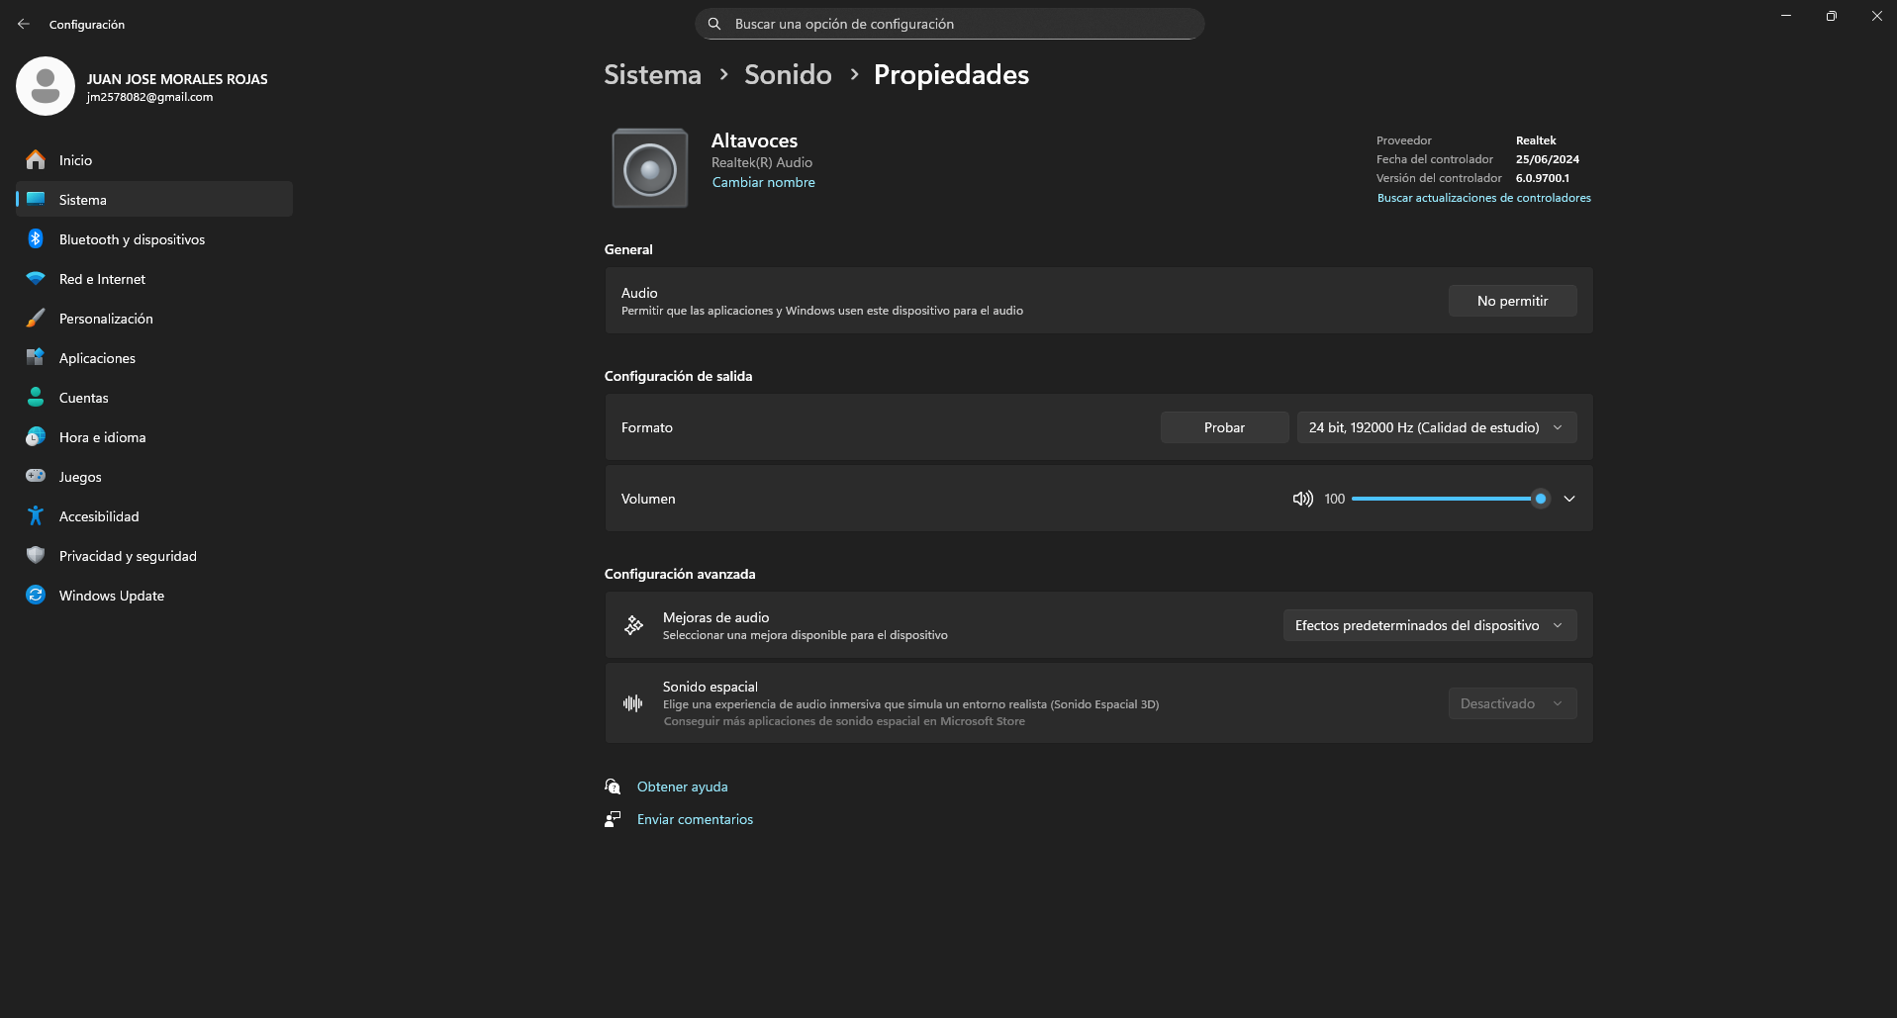Click the Red e Internet wifi icon
1897x1018 pixels.
36,278
